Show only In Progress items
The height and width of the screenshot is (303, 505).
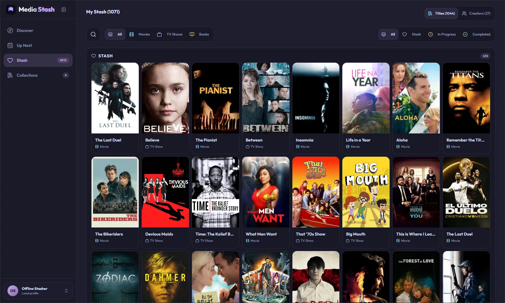[442, 34]
